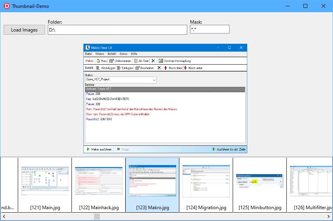Open Extras menu in Makro Hexe preview
Image resolution: width=333 pixels, height=221 pixels.
[123, 54]
